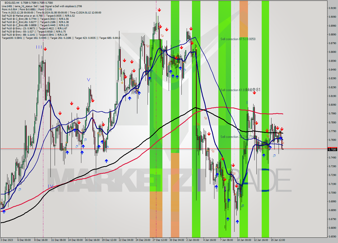This screenshot has width=338, height=243.
Task: Click the 0.9190 price axis label
Action: click(x=332, y=8)
